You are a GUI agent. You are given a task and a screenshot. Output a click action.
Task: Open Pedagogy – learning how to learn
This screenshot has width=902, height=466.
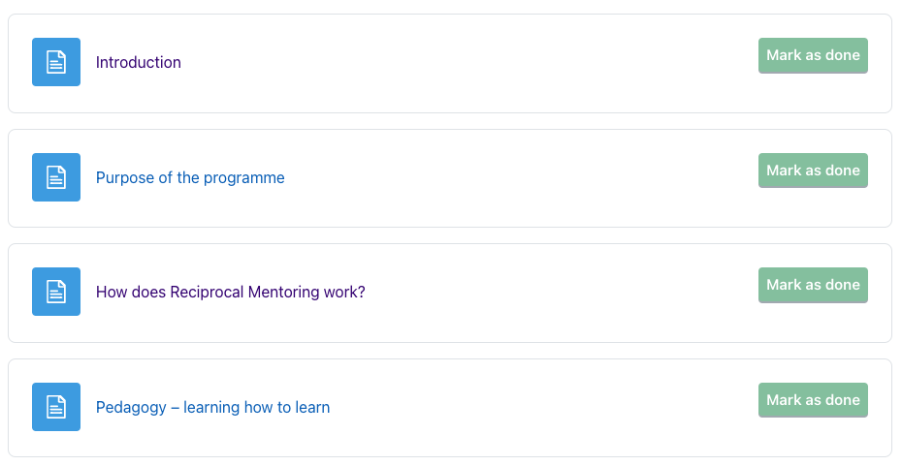(x=212, y=408)
